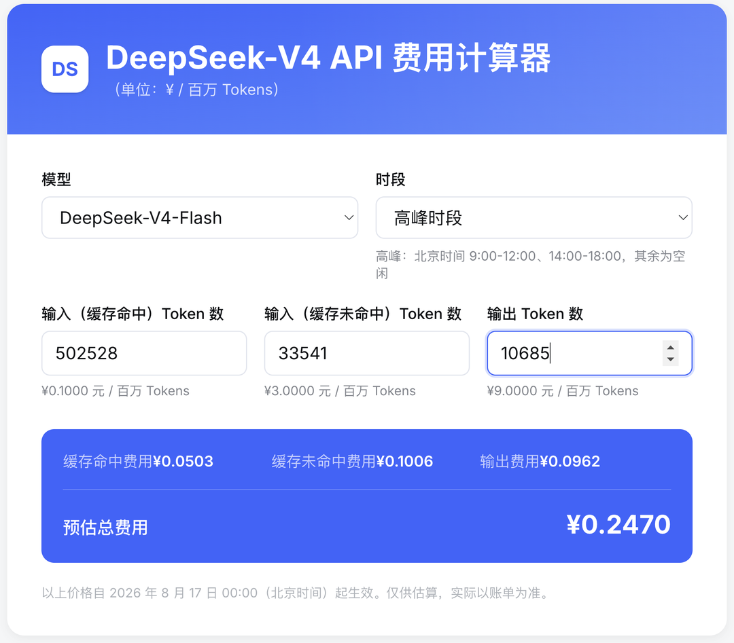Click the 模型 label
The height and width of the screenshot is (643, 734).
tap(56, 179)
